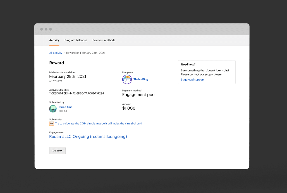Click the first gray window control dot
The image size is (287, 193).
click(42, 29)
